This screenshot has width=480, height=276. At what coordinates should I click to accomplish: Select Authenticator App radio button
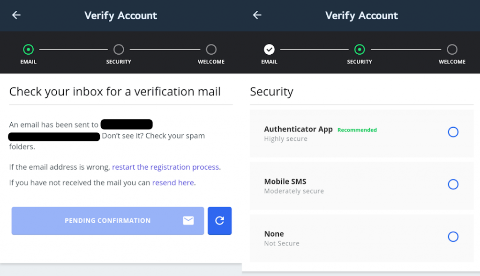click(453, 132)
